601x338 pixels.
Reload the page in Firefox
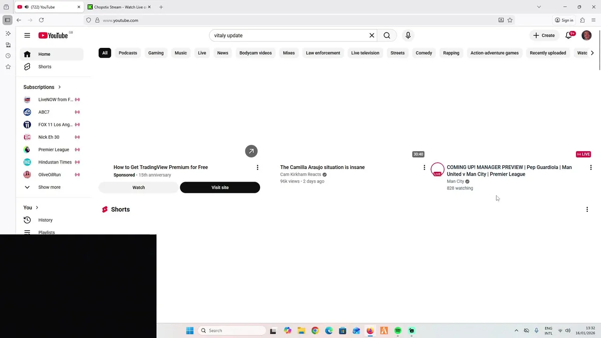pos(41,20)
